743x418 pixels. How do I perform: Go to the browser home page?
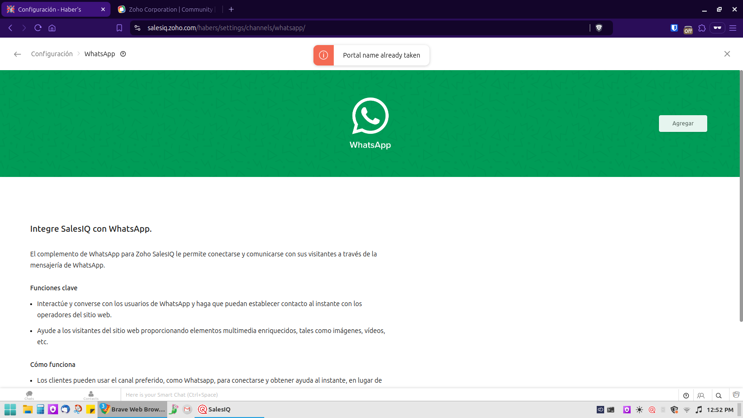(x=52, y=28)
